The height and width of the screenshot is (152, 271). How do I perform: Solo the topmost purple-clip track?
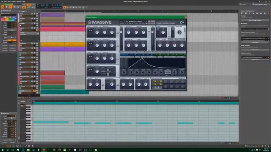click(x=34, y=14)
